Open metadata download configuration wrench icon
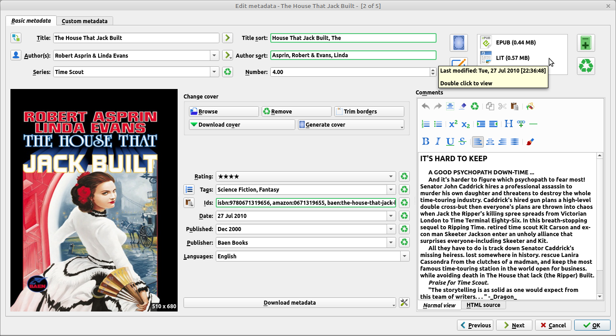 pos(404,303)
